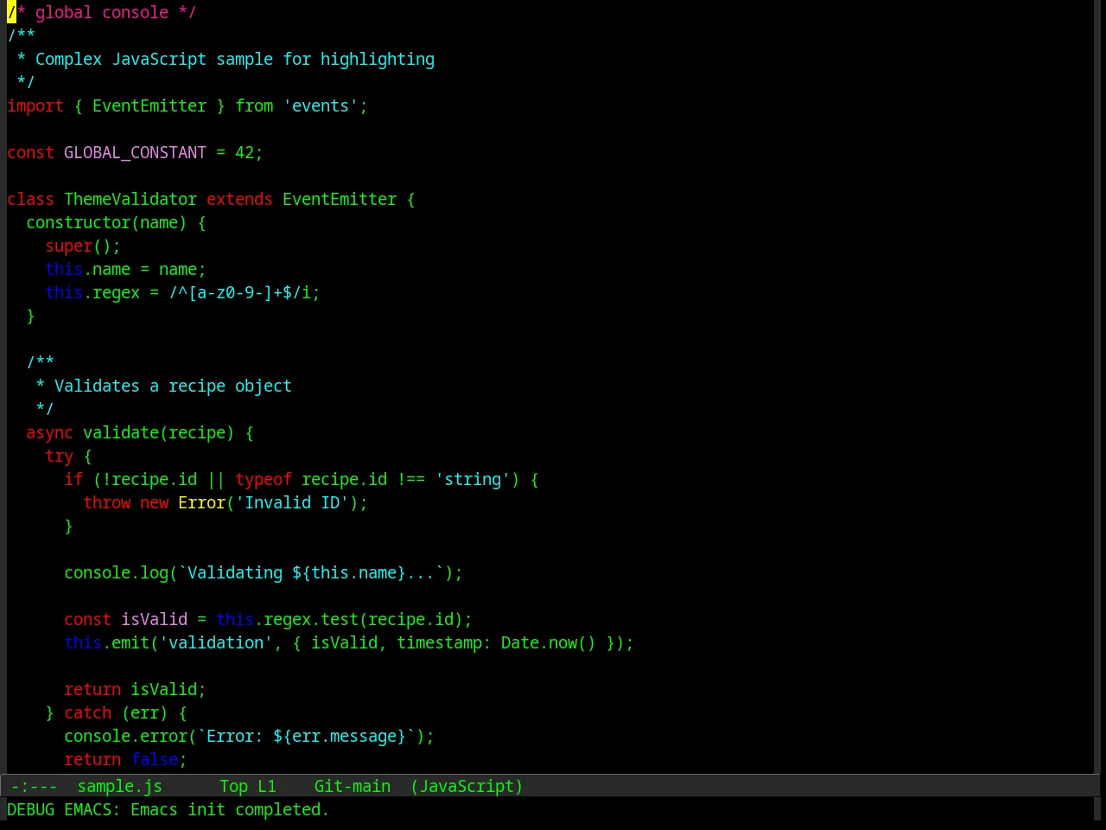Click the `Error: ${err.message}` template string
The image size is (1106, 830).
click(306, 737)
